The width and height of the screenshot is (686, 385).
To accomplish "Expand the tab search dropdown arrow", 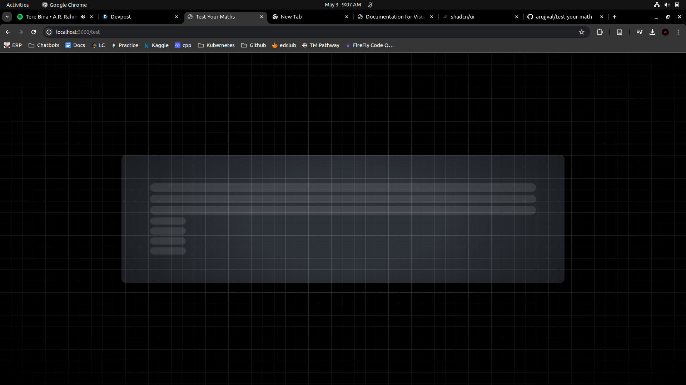I will pos(7,17).
